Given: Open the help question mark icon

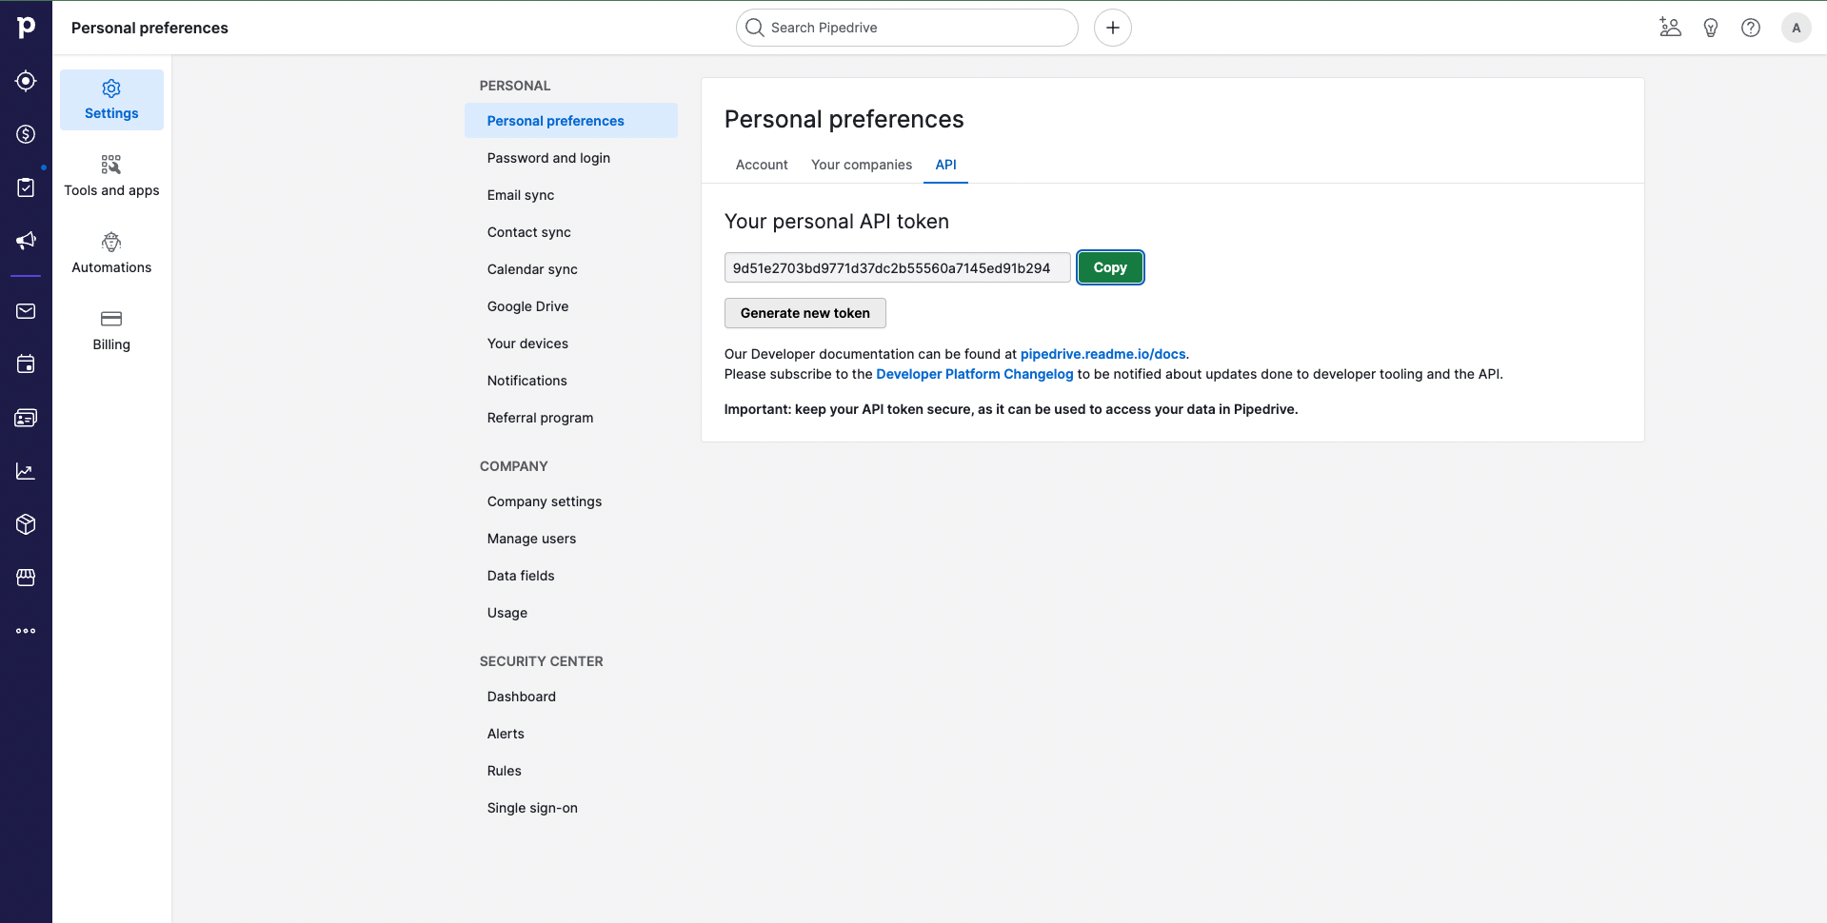Looking at the screenshot, I should click(1750, 28).
